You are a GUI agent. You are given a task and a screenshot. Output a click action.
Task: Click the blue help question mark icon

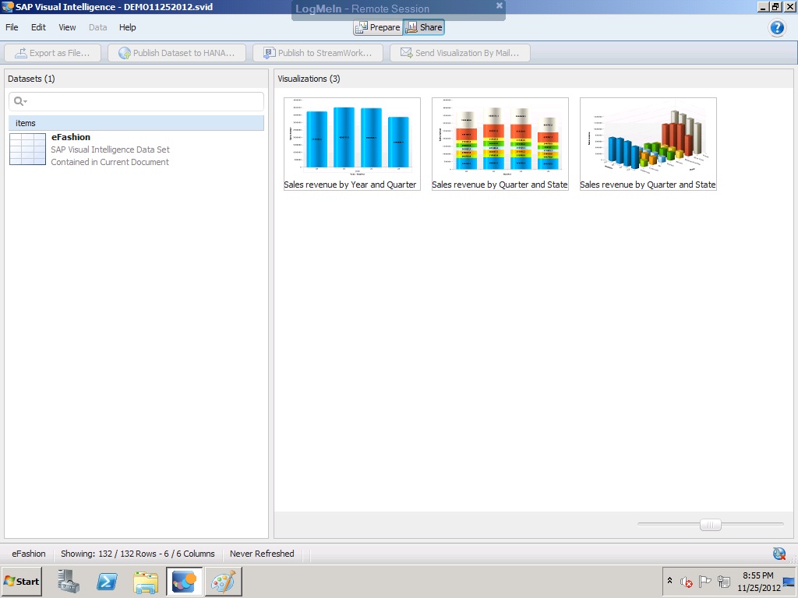777,27
